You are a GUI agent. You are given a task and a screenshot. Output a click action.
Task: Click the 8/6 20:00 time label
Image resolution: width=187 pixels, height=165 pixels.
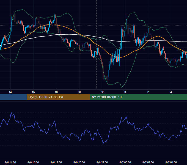click(79, 162)
